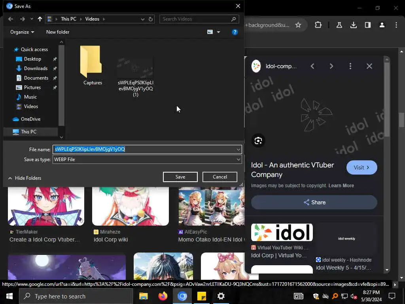
Task: Go back in Save As dialog
Action: point(11,19)
